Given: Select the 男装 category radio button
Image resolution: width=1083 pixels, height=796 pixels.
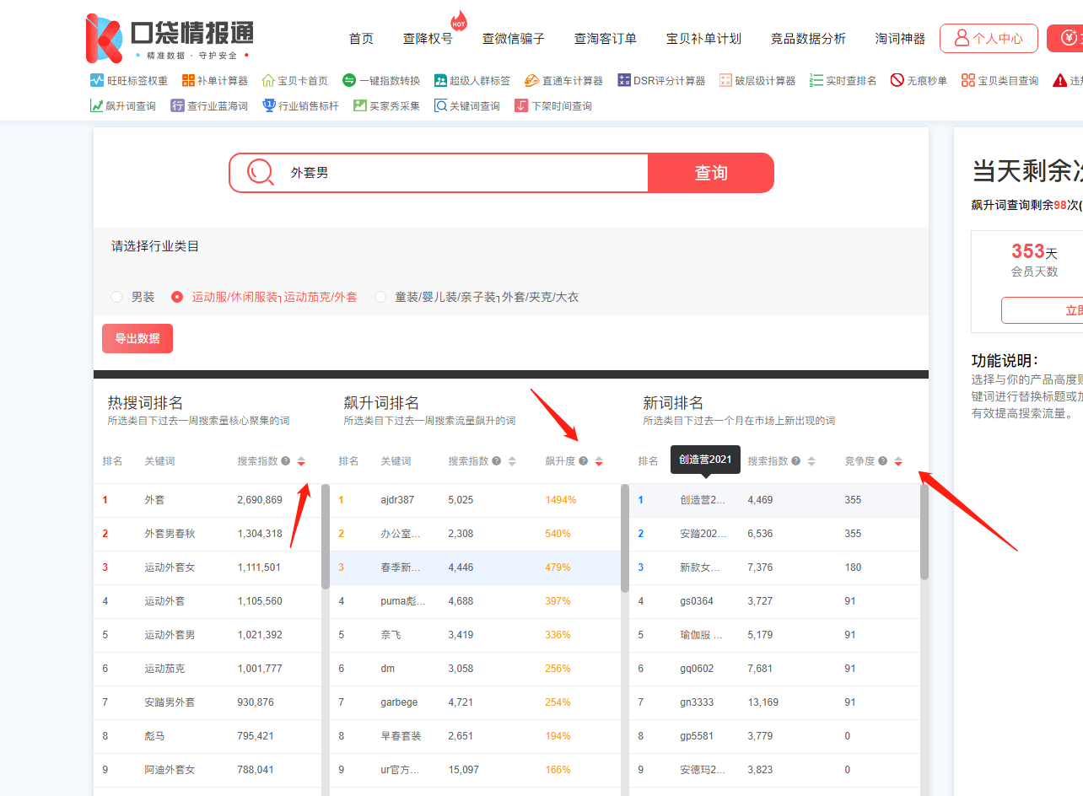Looking at the screenshot, I should click(x=116, y=297).
